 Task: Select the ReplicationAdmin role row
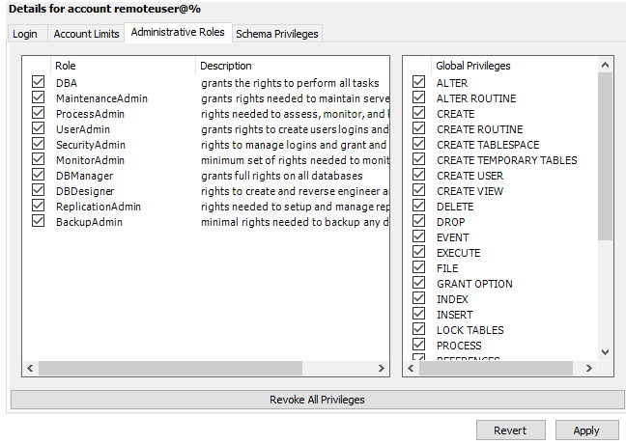tap(99, 207)
